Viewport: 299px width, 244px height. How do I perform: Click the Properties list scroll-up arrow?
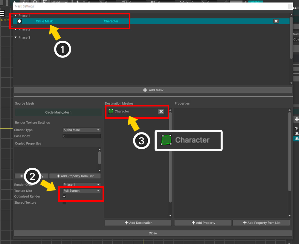click(x=289, y=110)
